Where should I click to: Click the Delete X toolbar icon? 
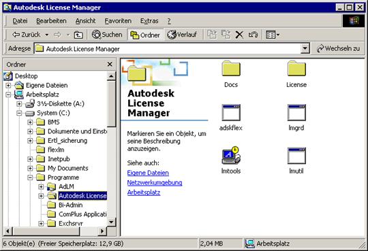coord(239,35)
